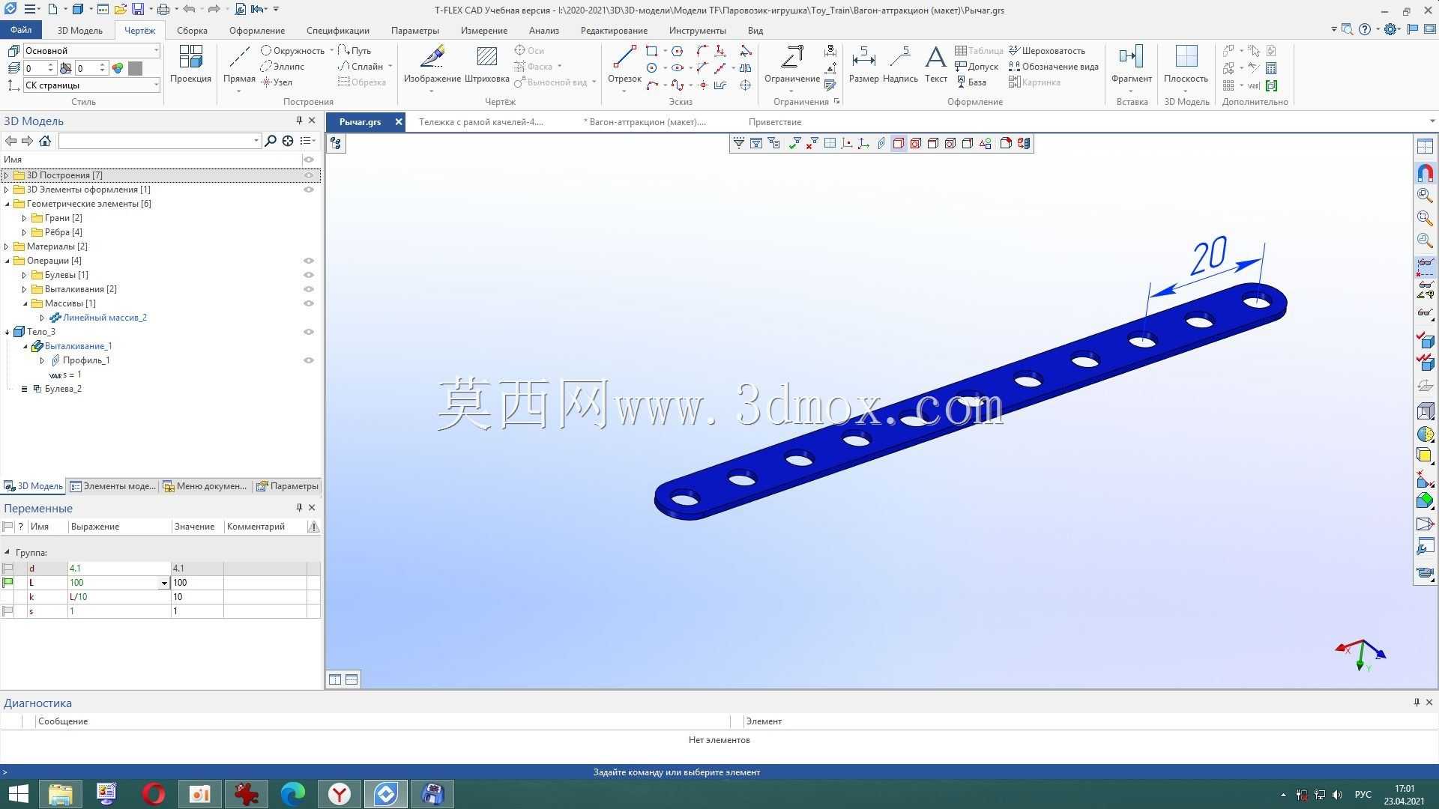Open File Explorer from the taskbar
This screenshot has width=1439, height=809.
point(61,793)
